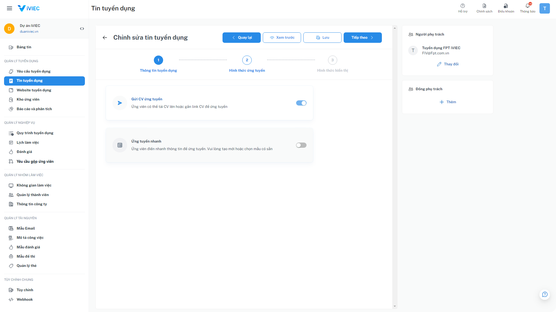Click the Hỗ trợ help icon
556x312 pixels.
(463, 6)
